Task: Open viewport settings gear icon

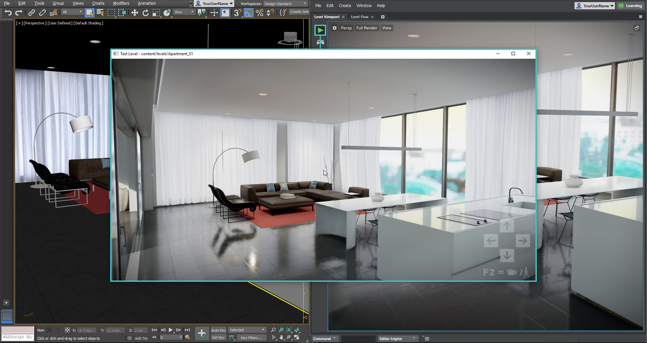Action: (335, 28)
